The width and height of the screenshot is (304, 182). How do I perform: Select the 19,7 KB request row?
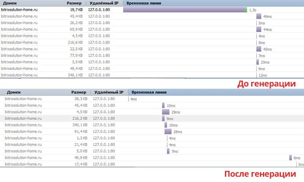point(152,10)
